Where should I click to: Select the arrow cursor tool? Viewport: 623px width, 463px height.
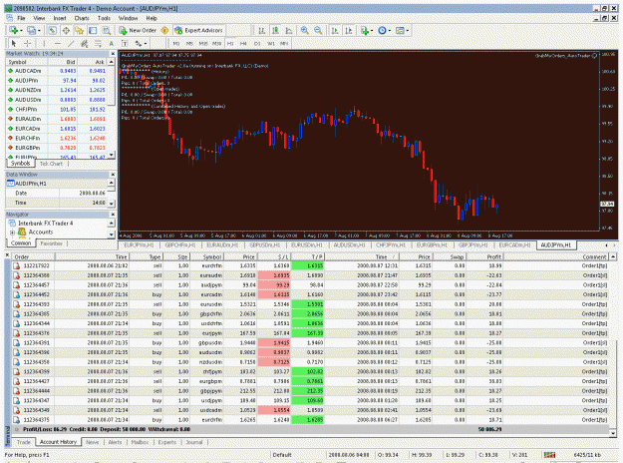(14, 43)
